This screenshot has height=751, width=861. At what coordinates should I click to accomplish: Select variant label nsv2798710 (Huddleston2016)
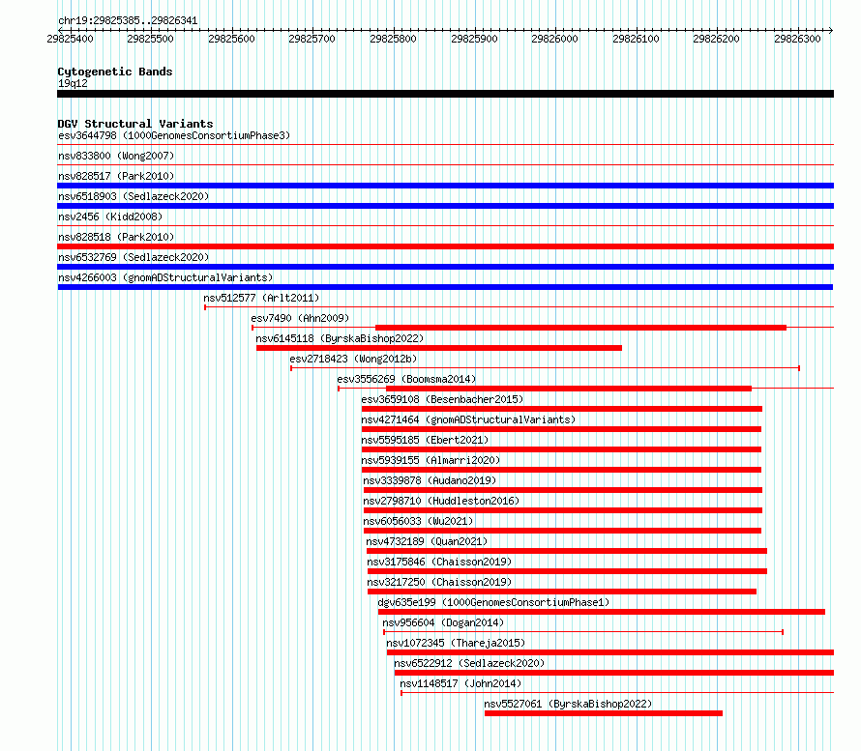(441, 501)
